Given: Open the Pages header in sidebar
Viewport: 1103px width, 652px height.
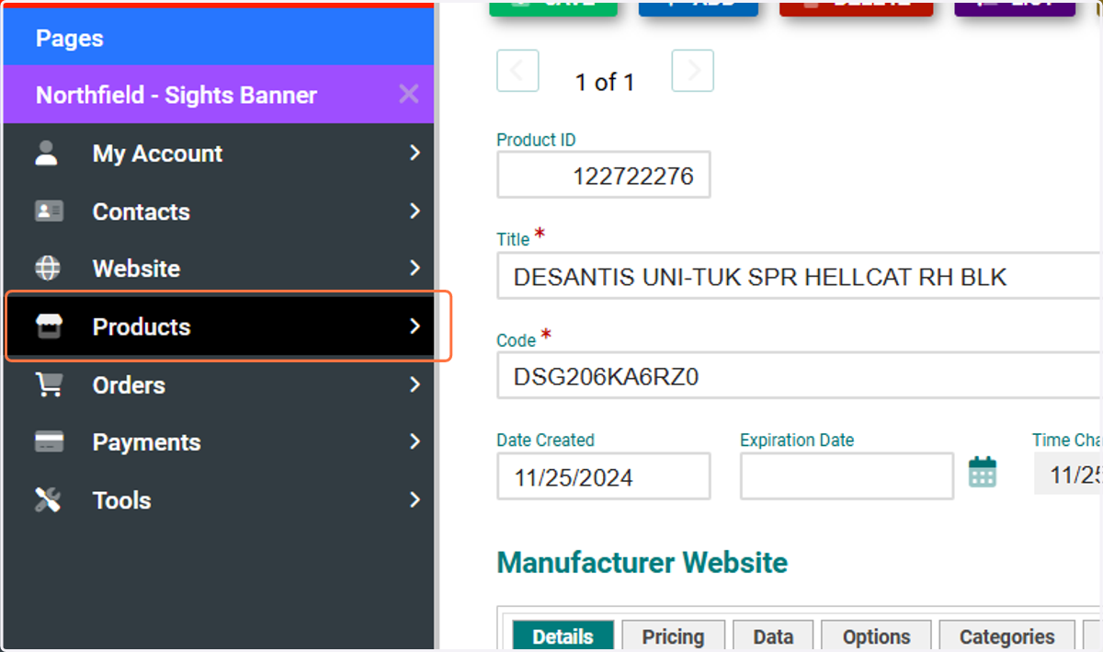Looking at the screenshot, I should click(x=218, y=38).
